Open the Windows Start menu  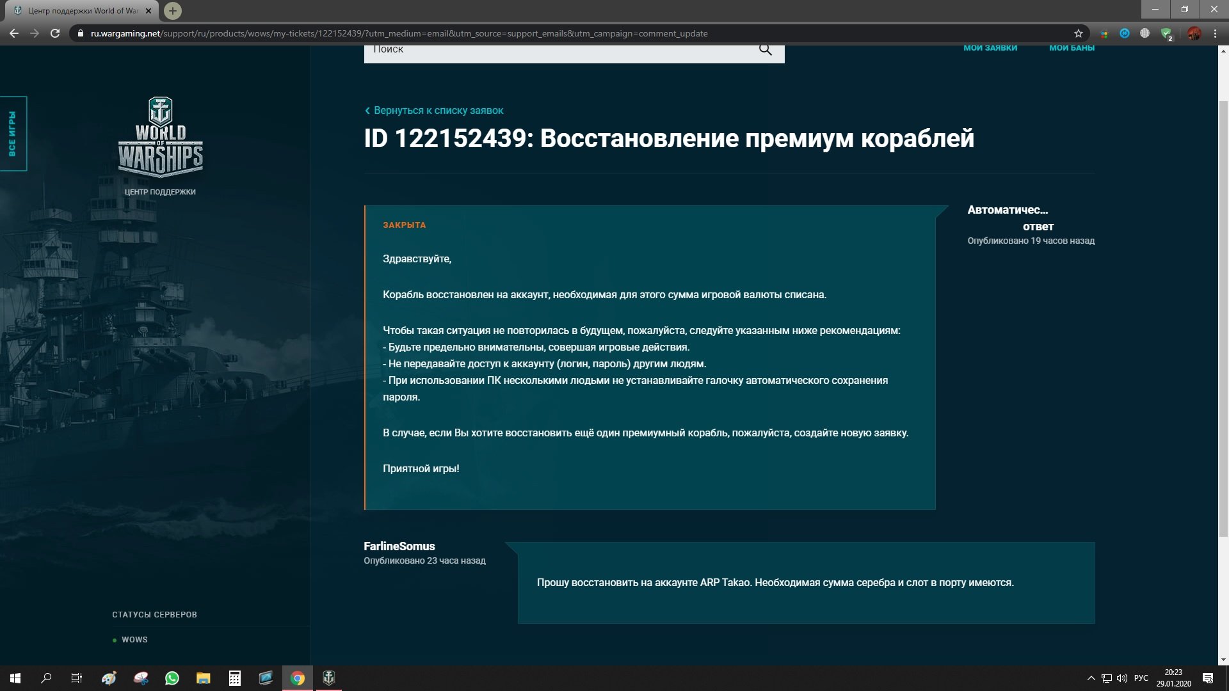point(15,678)
